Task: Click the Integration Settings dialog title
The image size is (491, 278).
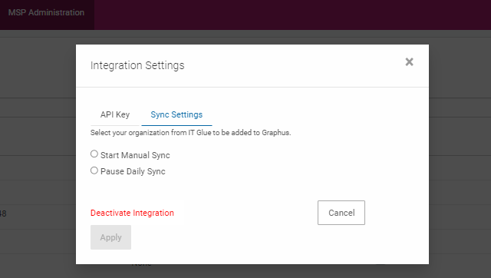Action: [137, 65]
